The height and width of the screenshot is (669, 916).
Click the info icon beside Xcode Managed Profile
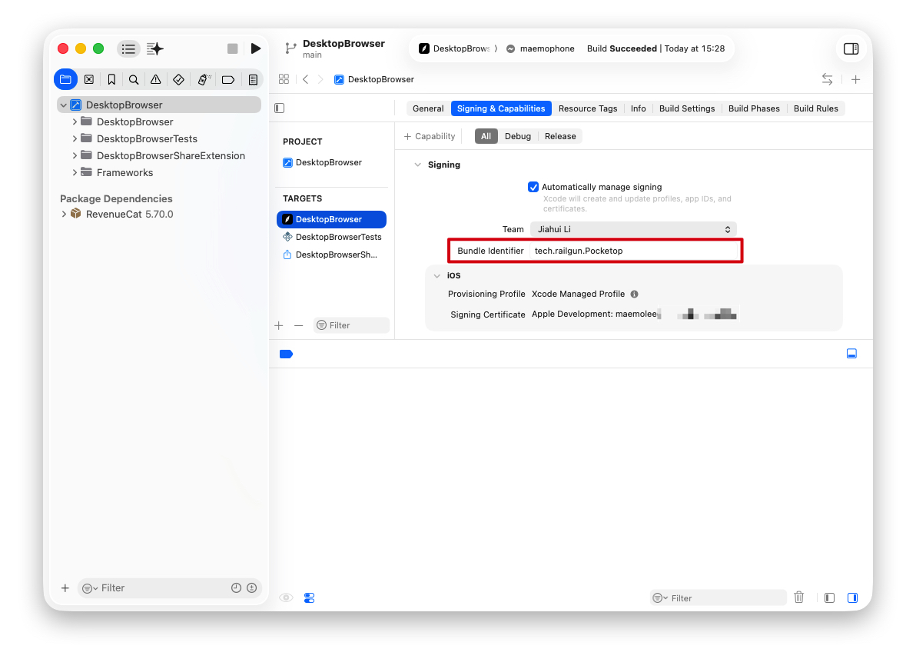pos(635,295)
